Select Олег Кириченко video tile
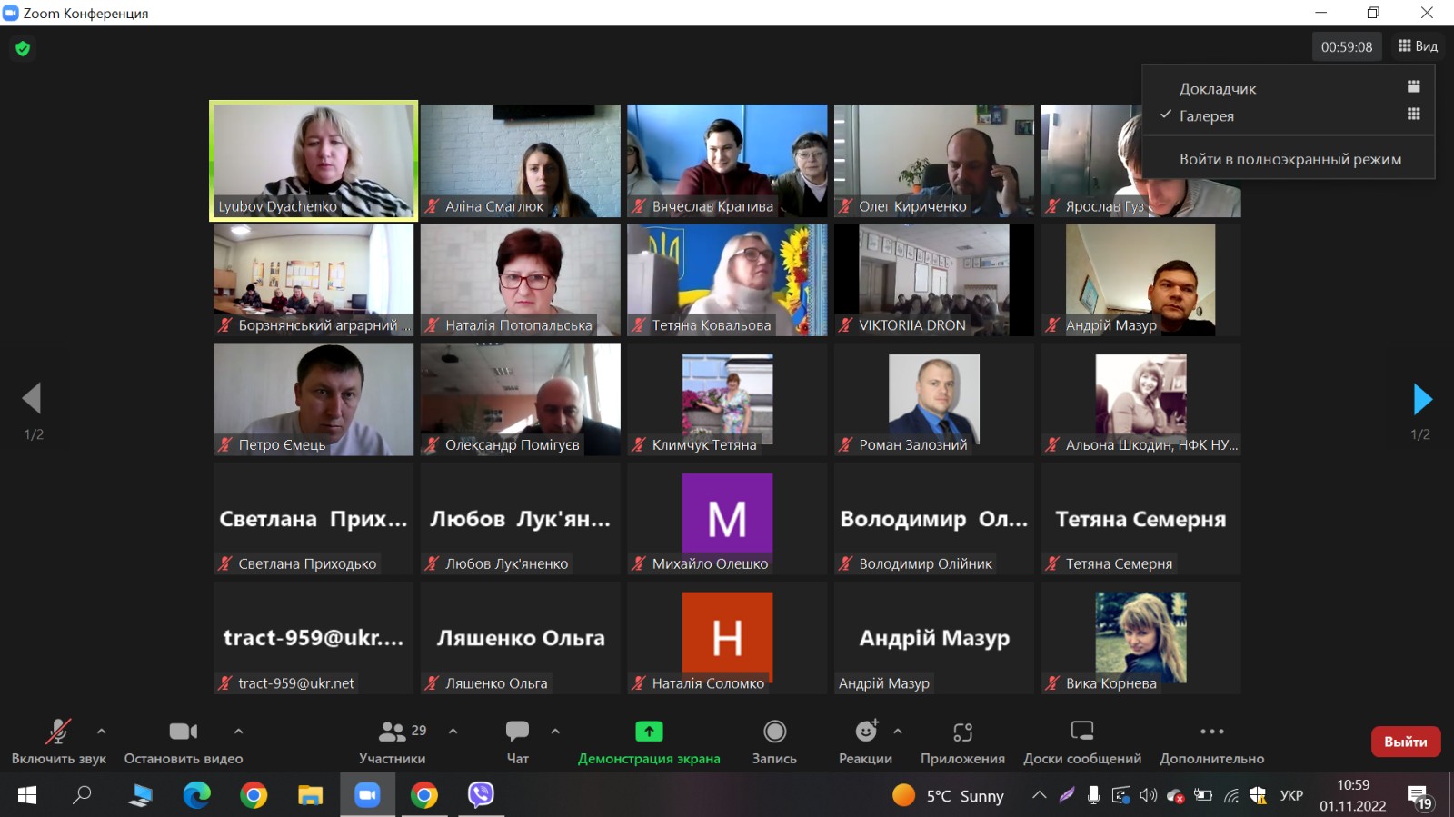Screen dimensions: 1454x817 click(934, 161)
